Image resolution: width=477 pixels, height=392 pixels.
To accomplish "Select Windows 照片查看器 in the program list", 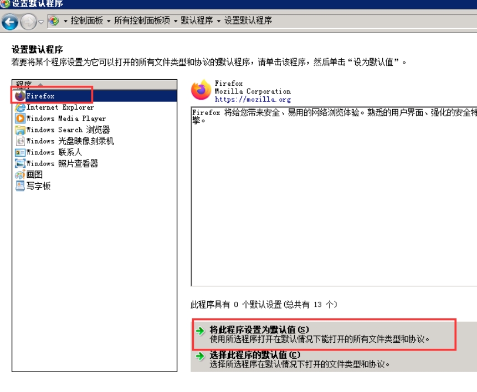I will (62, 164).
